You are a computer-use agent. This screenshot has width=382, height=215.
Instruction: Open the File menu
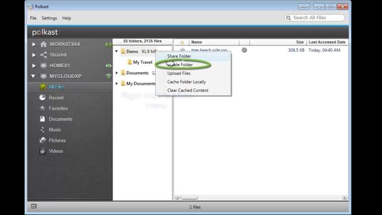[33, 18]
